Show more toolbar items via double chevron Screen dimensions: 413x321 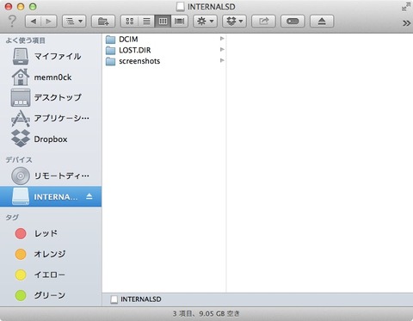pos(406,23)
